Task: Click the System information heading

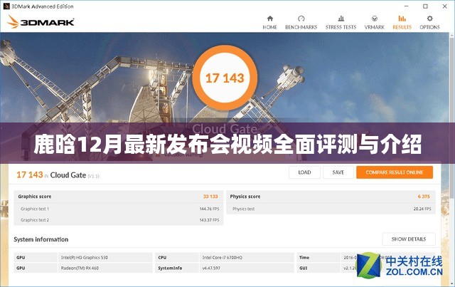Action: point(41,239)
